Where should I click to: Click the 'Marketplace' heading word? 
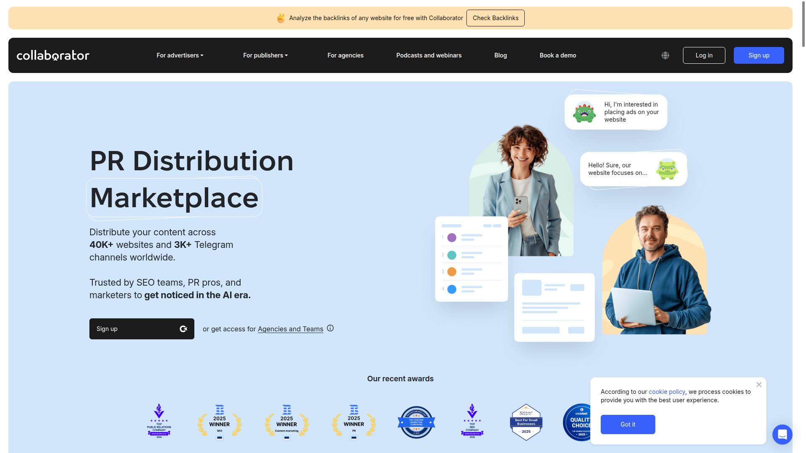pos(174,198)
